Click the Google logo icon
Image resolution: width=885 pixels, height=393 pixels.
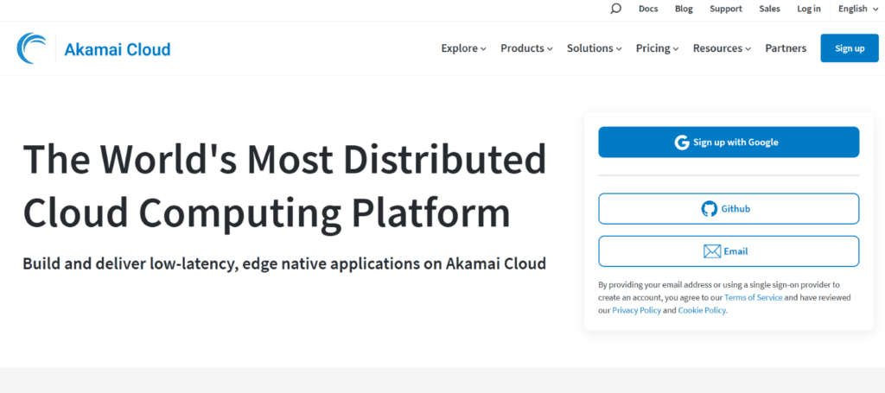pyautogui.click(x=682, y=143)
